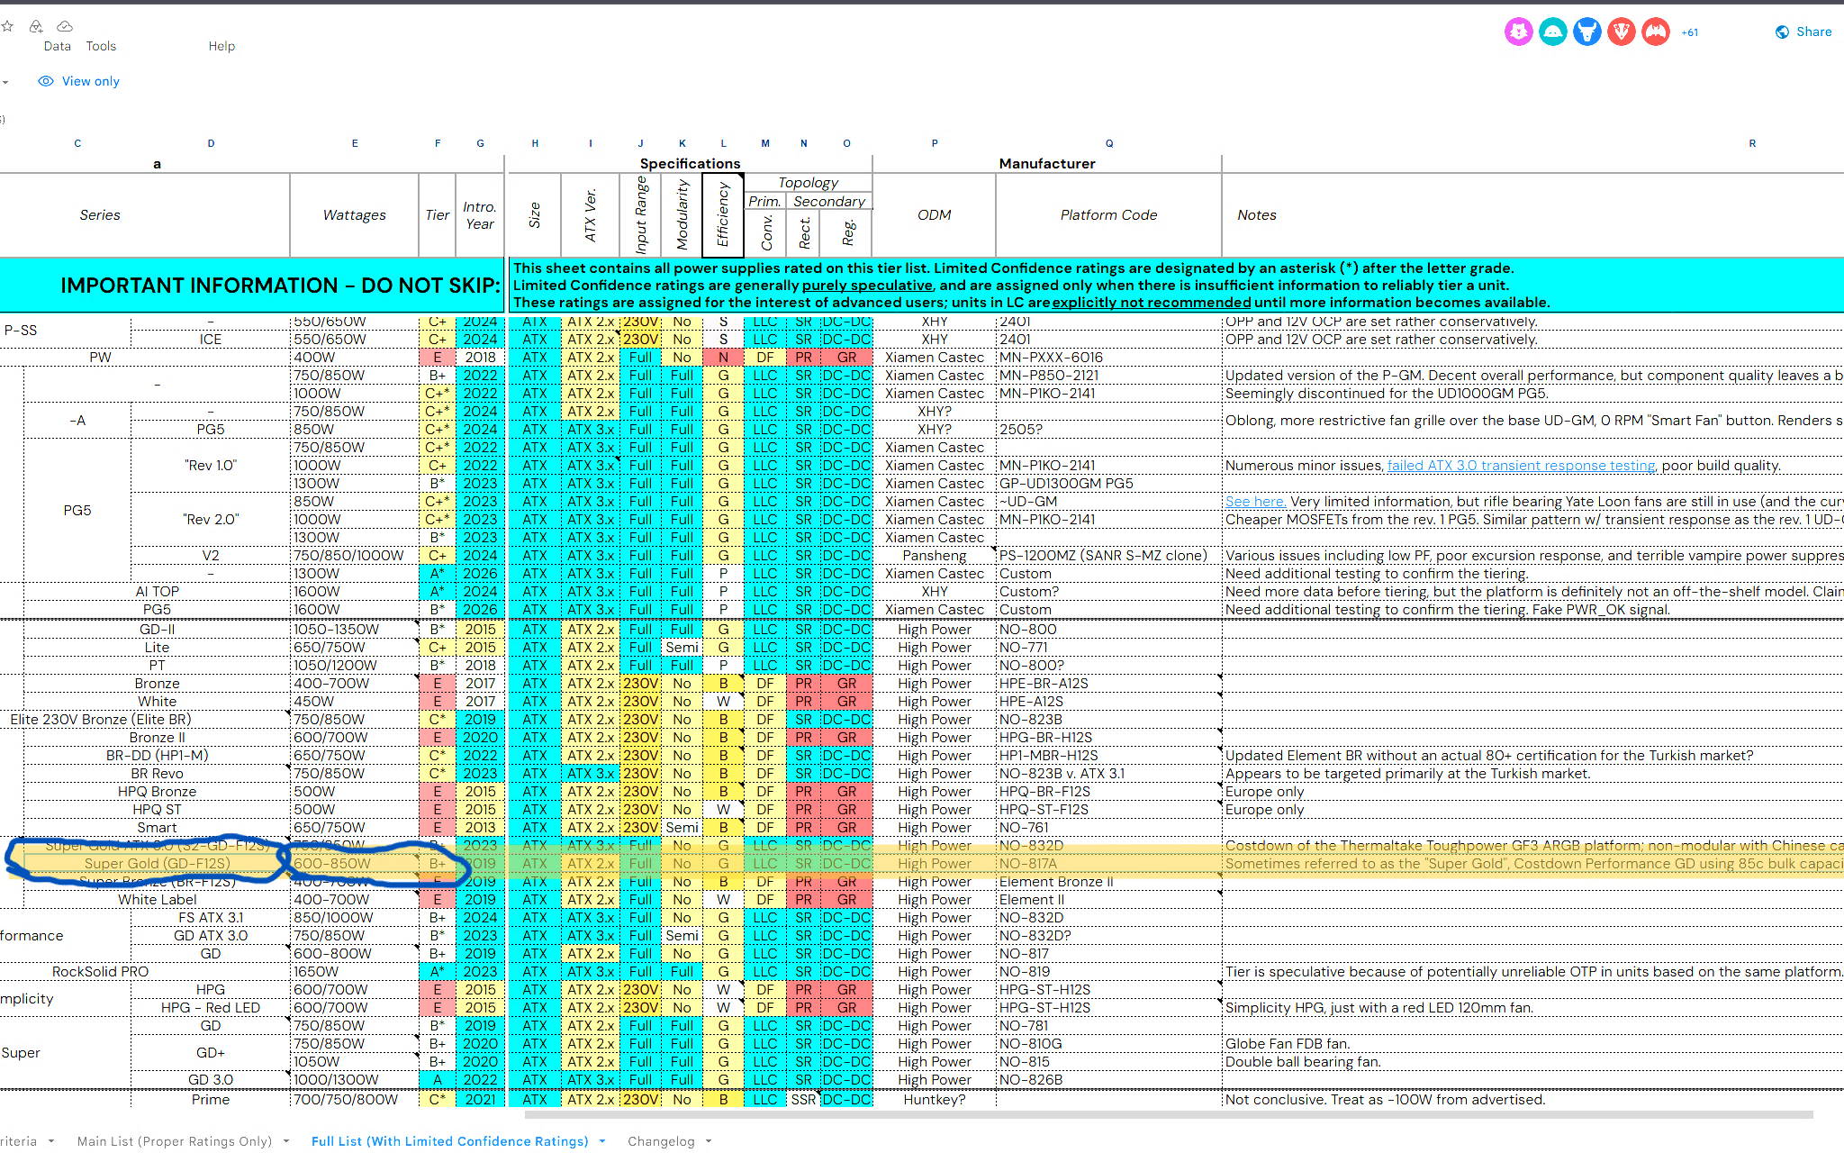This screenshot has width=1844, height=1153.
Task: Click the Share button
Action: [x=1803, y=32]
